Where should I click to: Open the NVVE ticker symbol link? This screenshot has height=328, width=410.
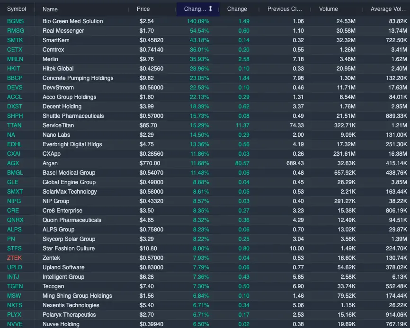15,324
